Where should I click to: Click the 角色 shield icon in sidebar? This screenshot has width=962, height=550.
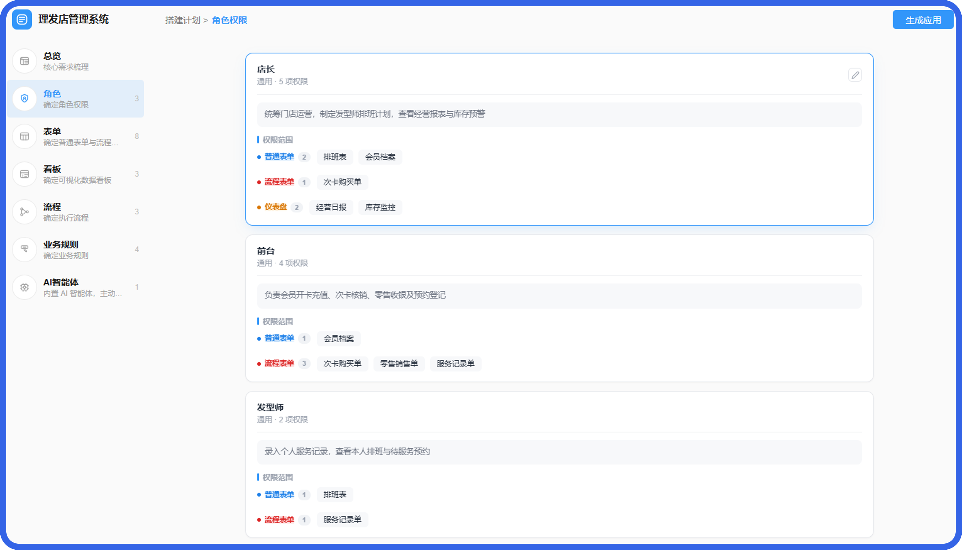25,99
